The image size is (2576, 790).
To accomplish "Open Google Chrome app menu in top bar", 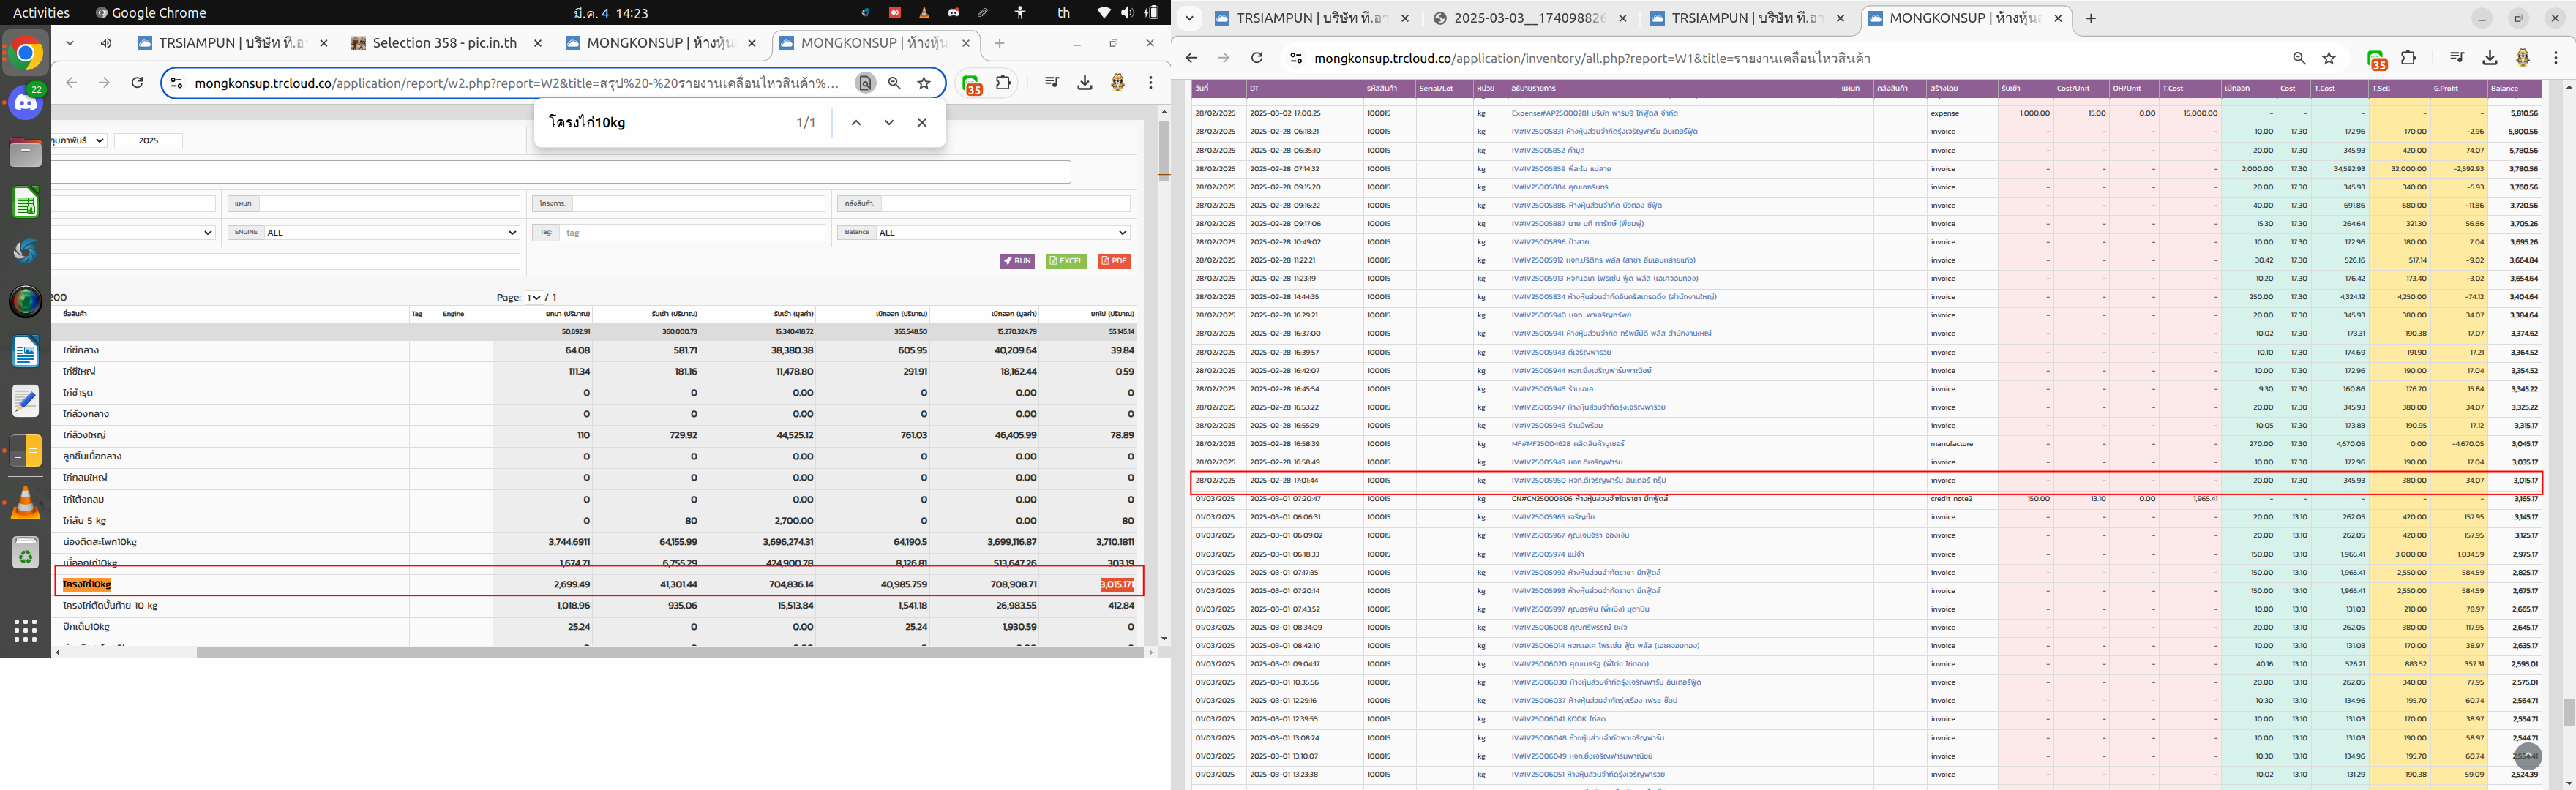I will 150,13.
